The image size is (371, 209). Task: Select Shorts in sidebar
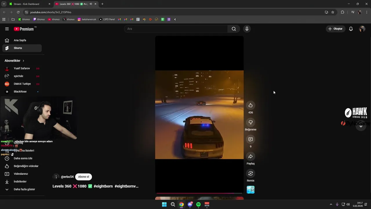tap(22, 48)
